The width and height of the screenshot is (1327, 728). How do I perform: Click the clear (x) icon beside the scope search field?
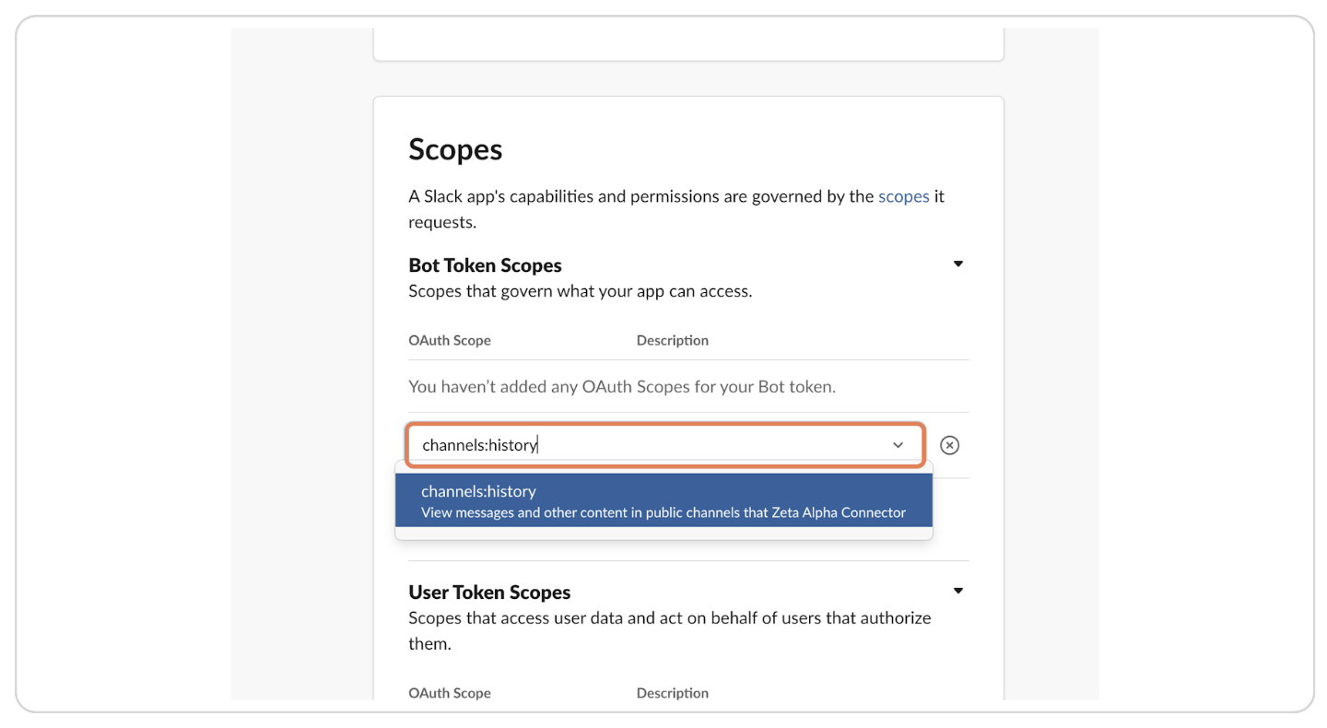pyautogui.click(x=950, y=445)
